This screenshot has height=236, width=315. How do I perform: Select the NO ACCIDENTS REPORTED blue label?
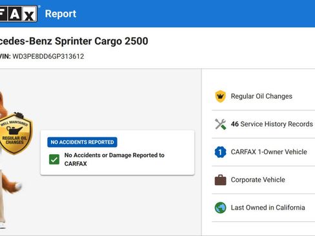(x=82, y=142)
